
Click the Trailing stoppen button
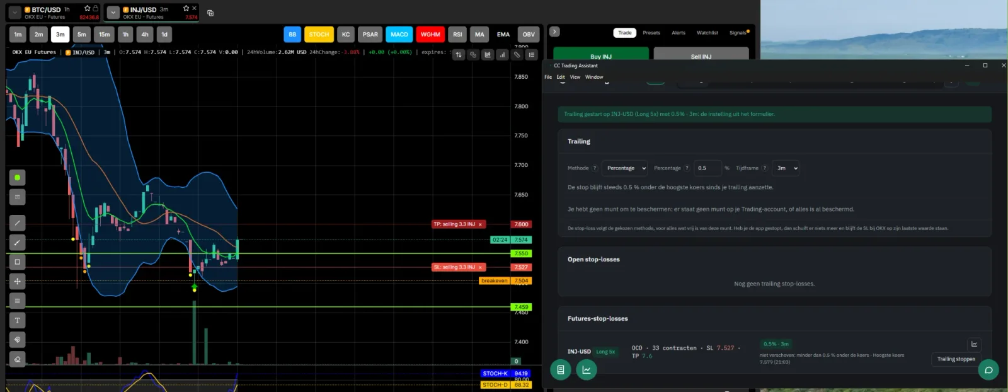pos(956,359)
